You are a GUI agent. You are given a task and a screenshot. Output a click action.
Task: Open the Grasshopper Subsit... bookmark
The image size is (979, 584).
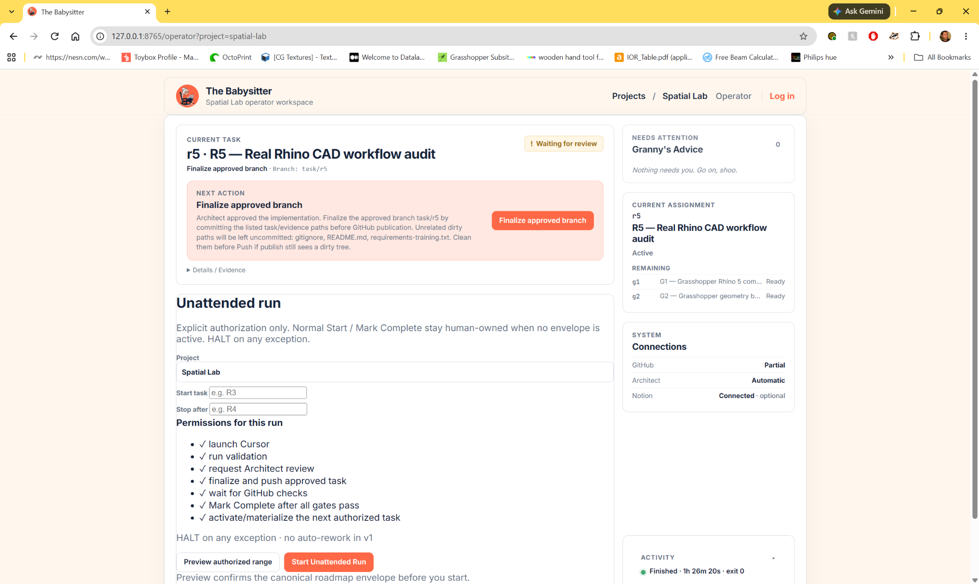476,57
